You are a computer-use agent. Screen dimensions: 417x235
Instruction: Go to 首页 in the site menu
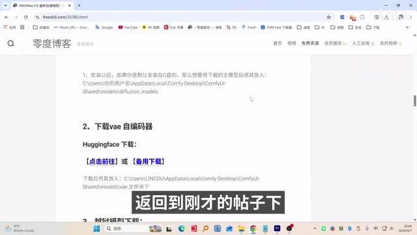point(278,43)
